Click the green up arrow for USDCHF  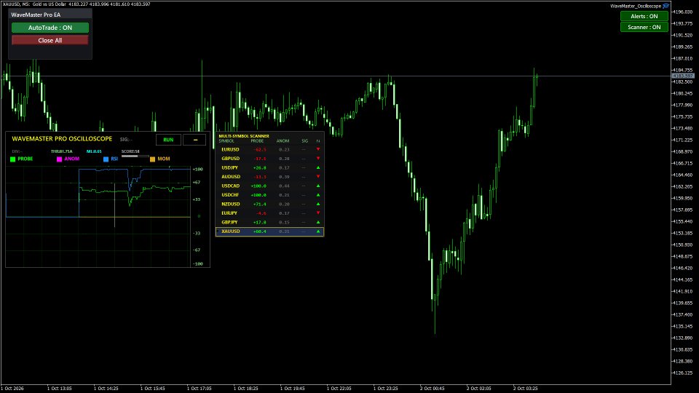pyautogui.click(x=318, y=195)
